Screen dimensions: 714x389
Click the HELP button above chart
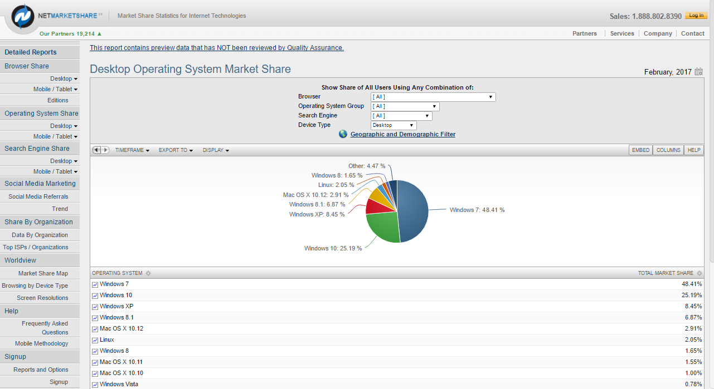tap(694, 150)
